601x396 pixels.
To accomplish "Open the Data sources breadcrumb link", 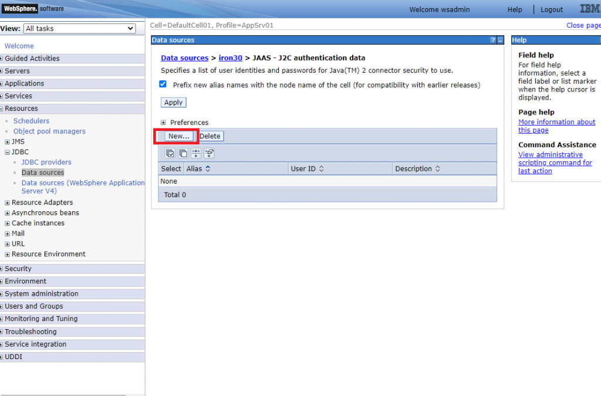I will click(x=184, y=58).
